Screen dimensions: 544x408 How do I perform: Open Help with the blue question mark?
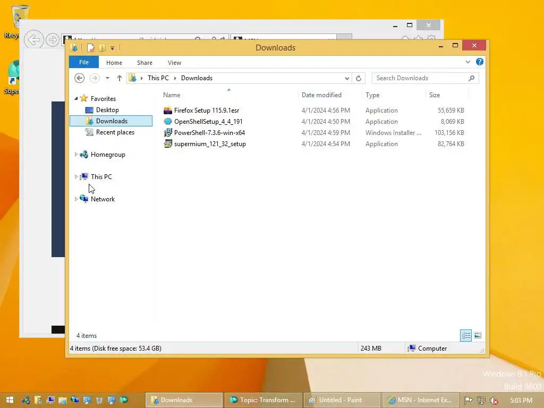click(x=480, y=62)
